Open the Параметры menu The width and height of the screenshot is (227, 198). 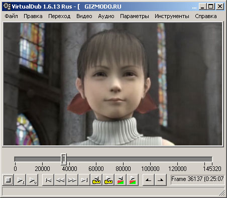[135, 16]
